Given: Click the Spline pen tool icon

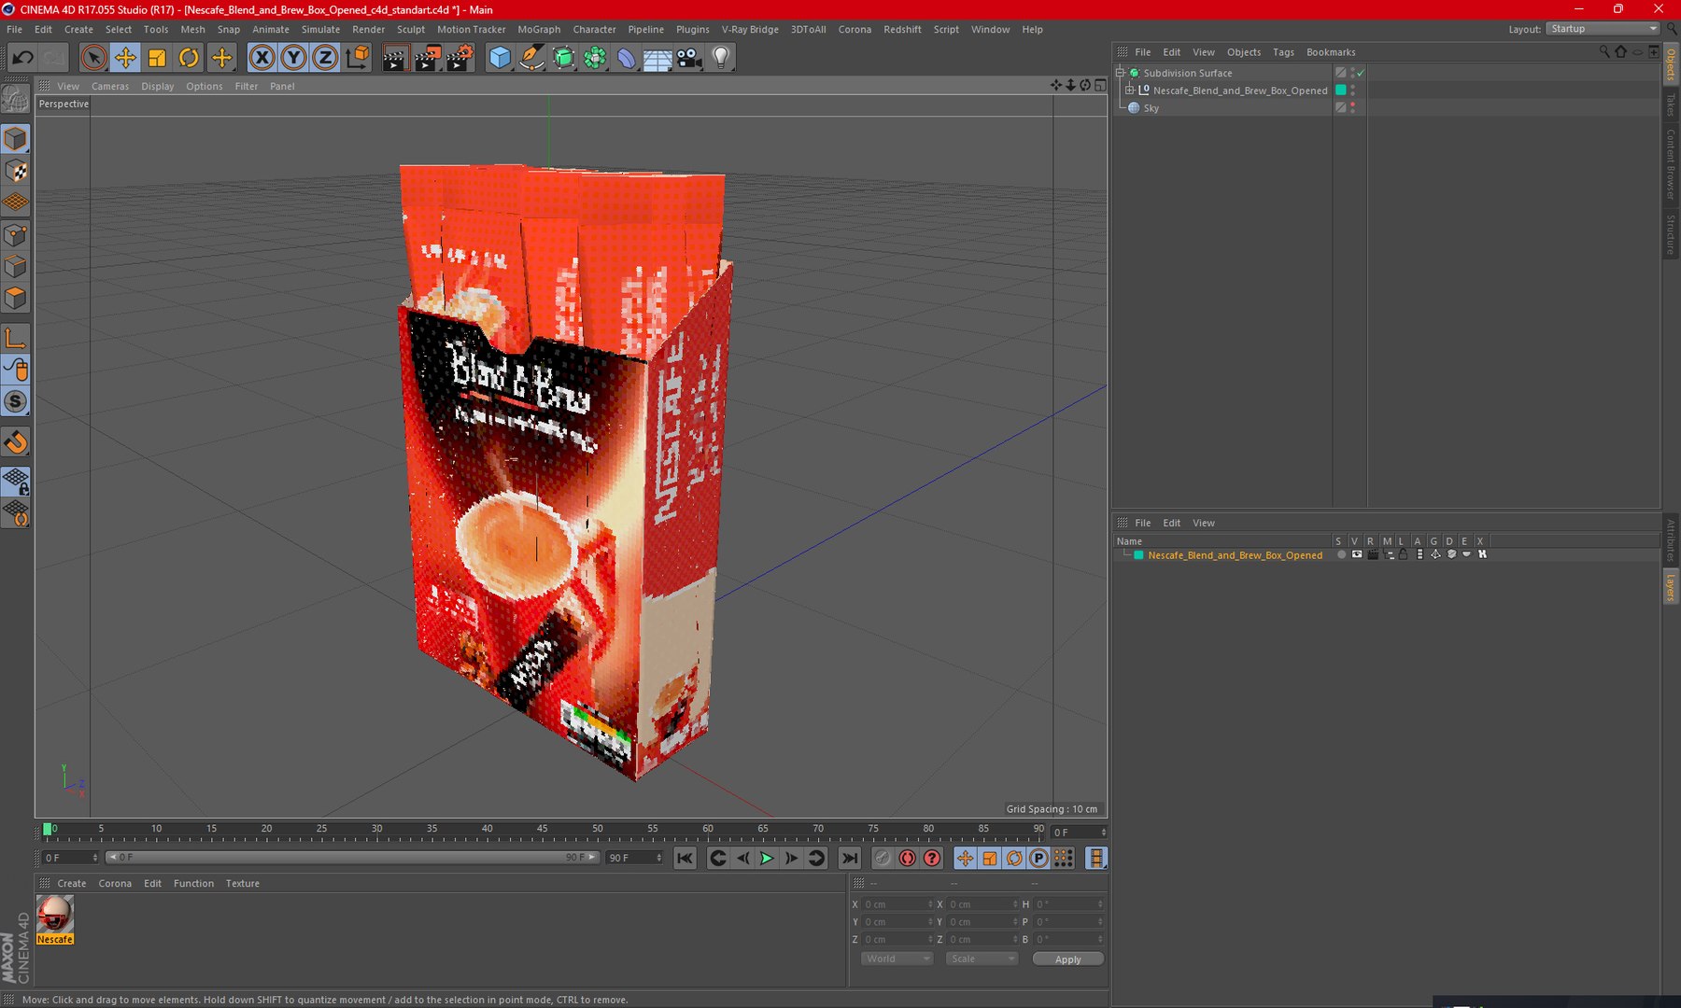Looking at the screenshot, I should [x=531, y=58].
